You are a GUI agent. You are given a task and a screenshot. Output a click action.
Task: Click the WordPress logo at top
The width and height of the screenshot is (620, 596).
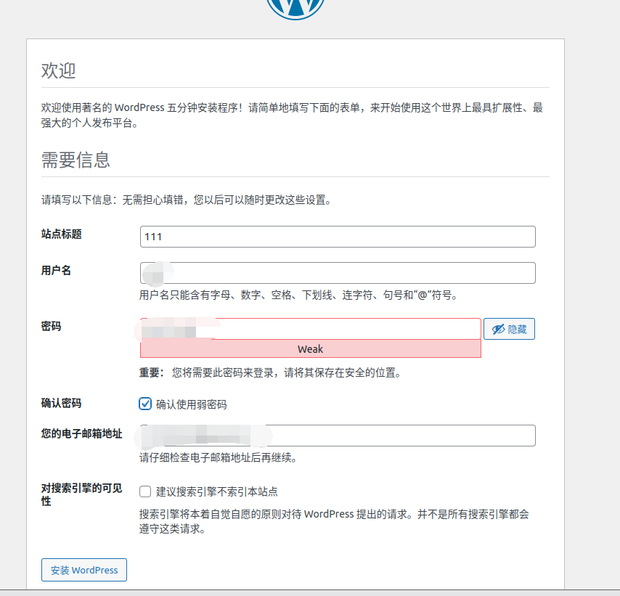tap(295, 7)
